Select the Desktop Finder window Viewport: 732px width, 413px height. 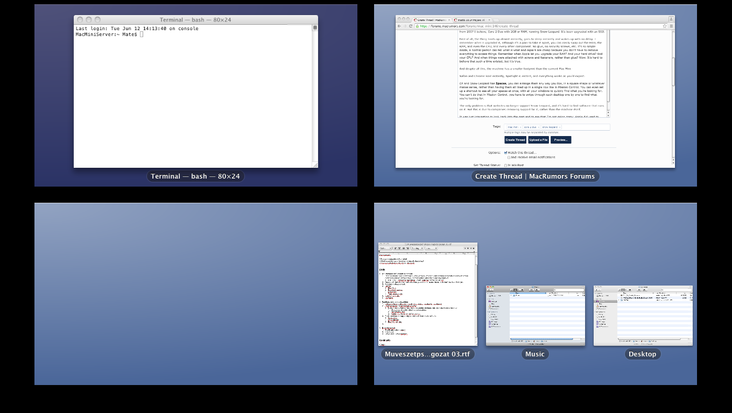(x=643, y=316)
